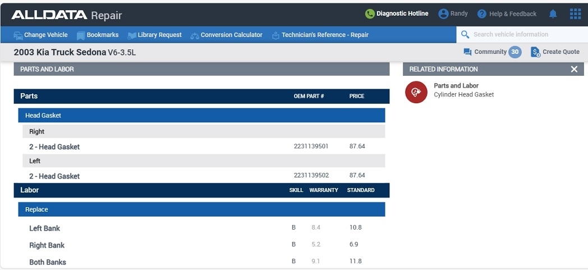Click the SKILL column header

(x=296, y=190)
